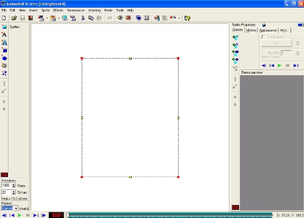Image resolution: width=304 pixels, height=218 pixels.
Task: Play animation in bottom playback bar
Action: [x=19, y=215]
